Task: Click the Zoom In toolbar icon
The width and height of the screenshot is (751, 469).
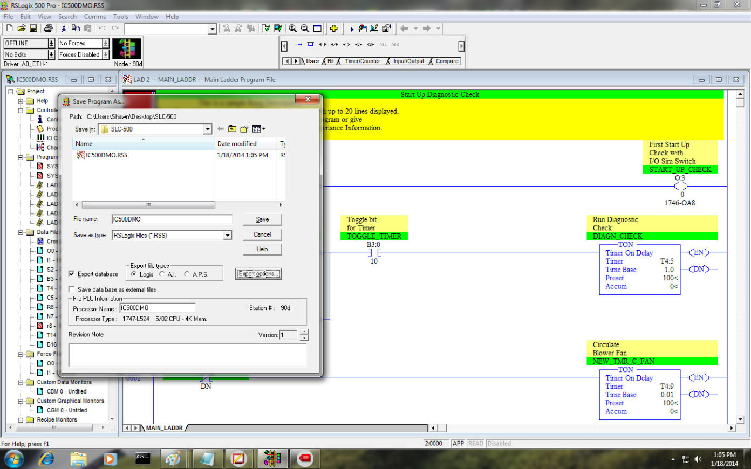Action: pos(292,28)
